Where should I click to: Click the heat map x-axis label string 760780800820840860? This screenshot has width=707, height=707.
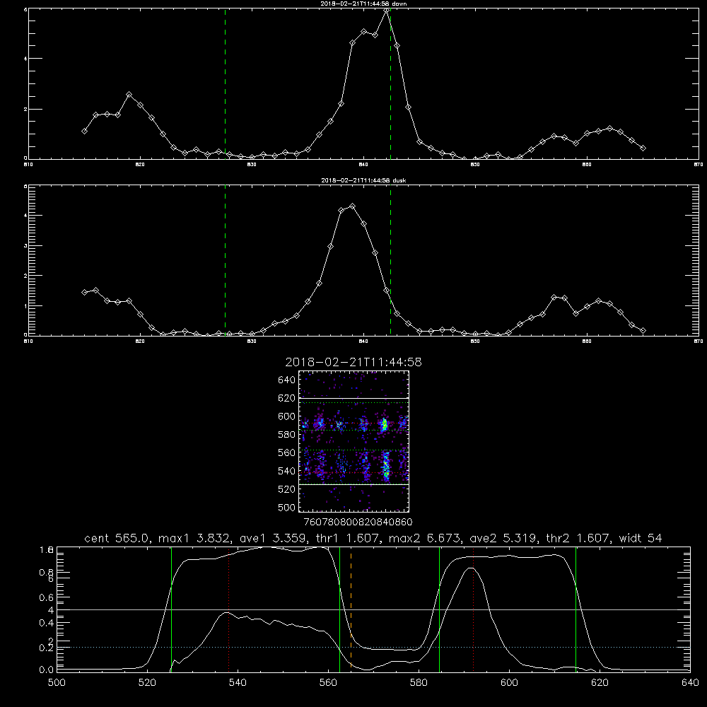[x=358, y=522]
